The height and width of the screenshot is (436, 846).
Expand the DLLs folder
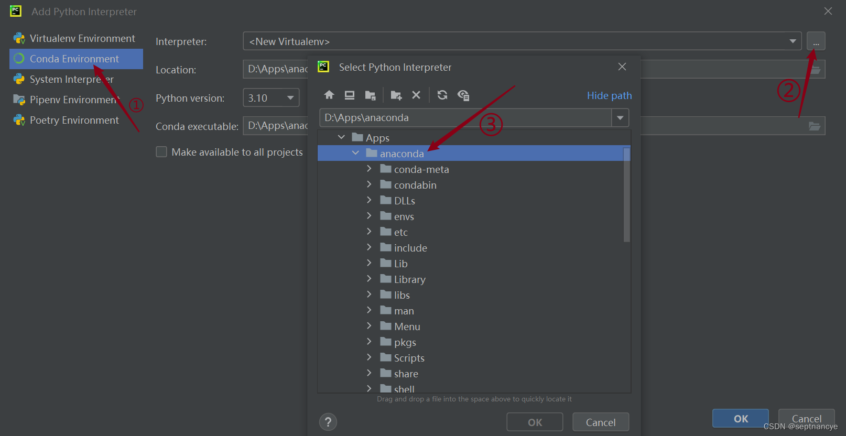click(369, 200)
